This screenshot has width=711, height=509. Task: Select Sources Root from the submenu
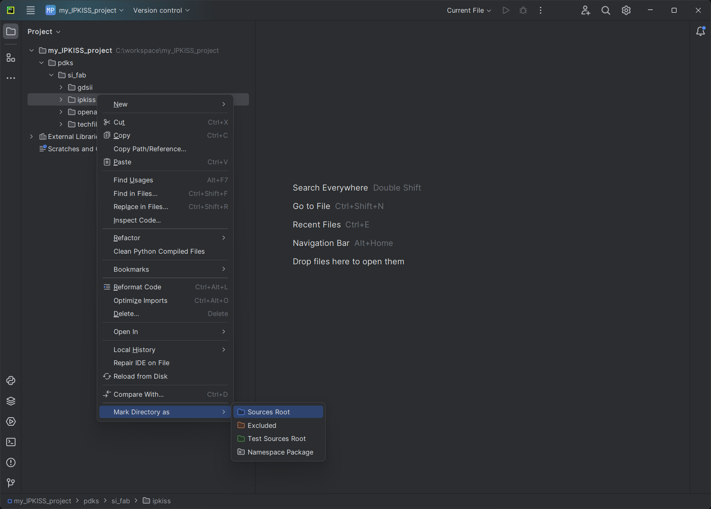[x=269, y=412]
